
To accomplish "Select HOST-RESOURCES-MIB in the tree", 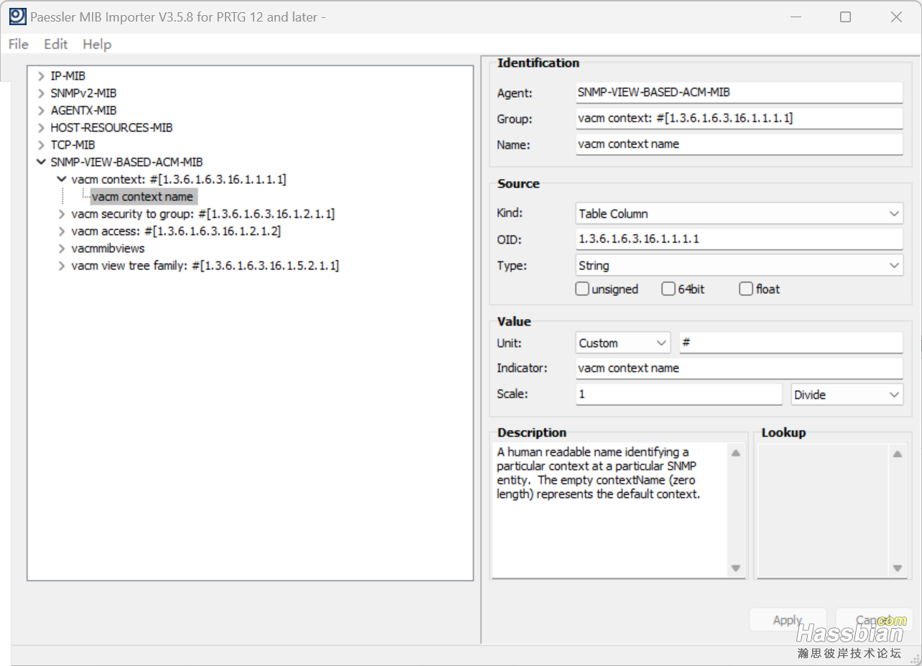I will (111, 127).
